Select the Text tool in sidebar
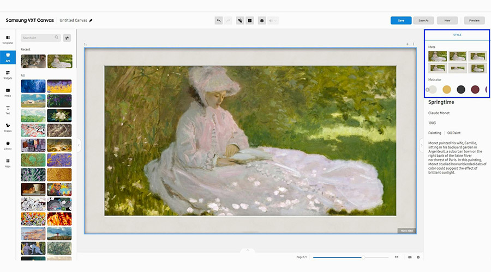The image size is (491, 272). click(x=8, y=110)
